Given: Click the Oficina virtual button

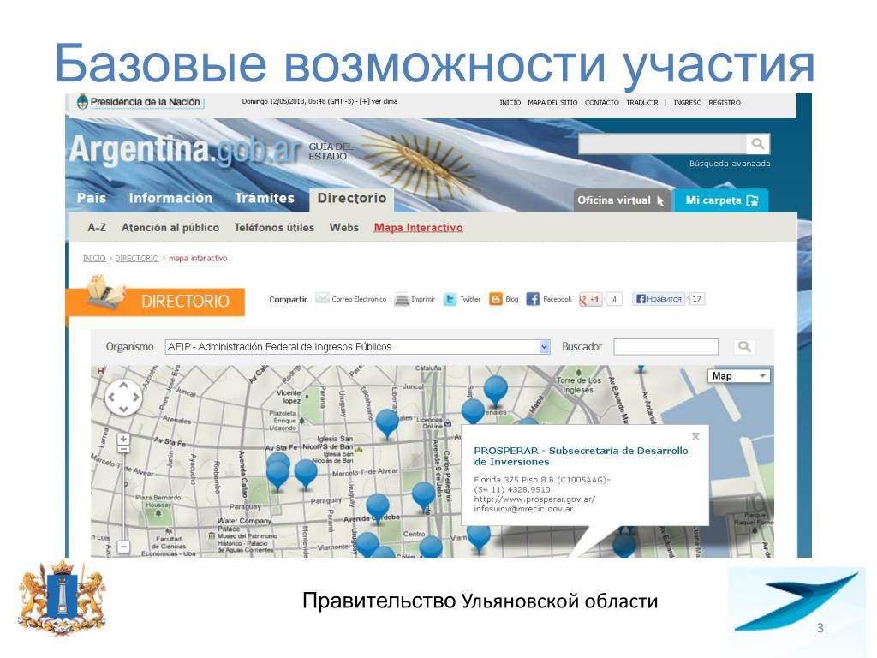Looking at the screenshot, I should click(621, 200).
